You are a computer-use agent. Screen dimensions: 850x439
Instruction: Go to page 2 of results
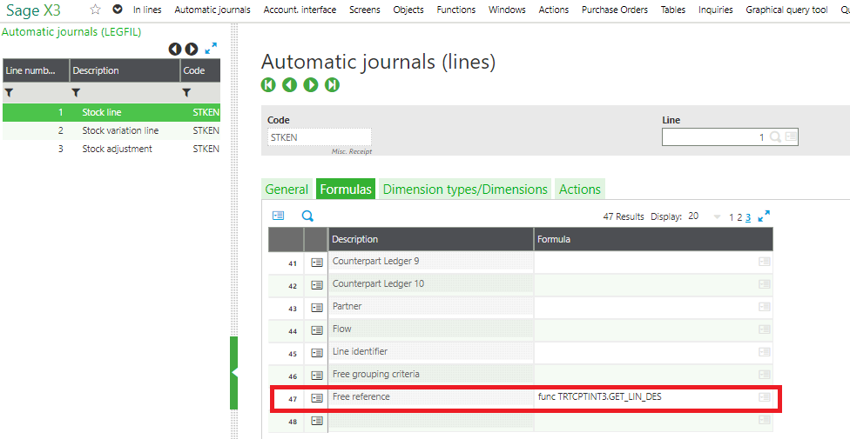click(x=739, y=217)
